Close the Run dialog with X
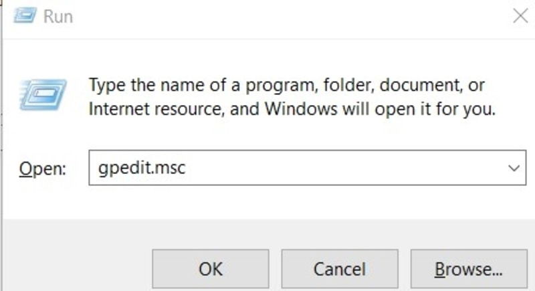This screenshot has height=291, width=535. [x=520, y=16]
